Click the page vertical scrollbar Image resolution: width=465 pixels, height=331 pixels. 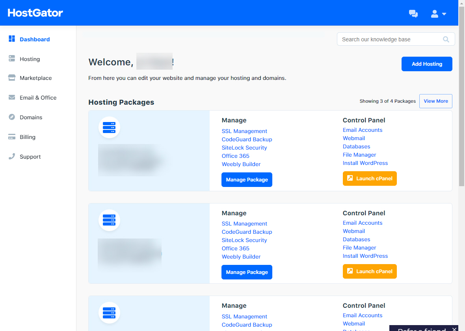tap(461, 96)
